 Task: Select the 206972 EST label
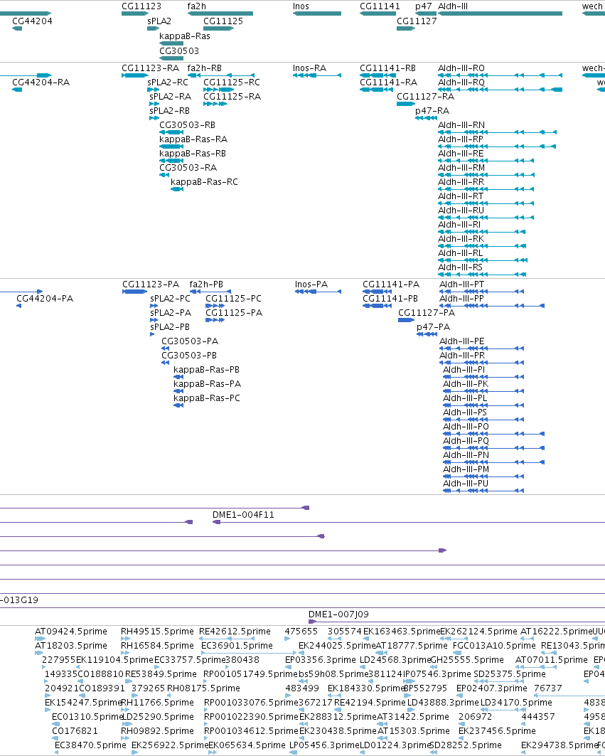tap(476, 716)
